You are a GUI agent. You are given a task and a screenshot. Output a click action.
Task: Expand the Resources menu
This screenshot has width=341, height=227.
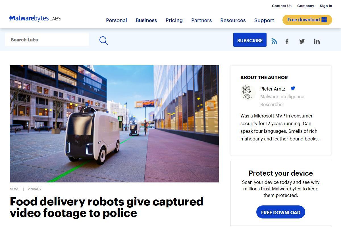pyautogui.click(x=233, y=20)
